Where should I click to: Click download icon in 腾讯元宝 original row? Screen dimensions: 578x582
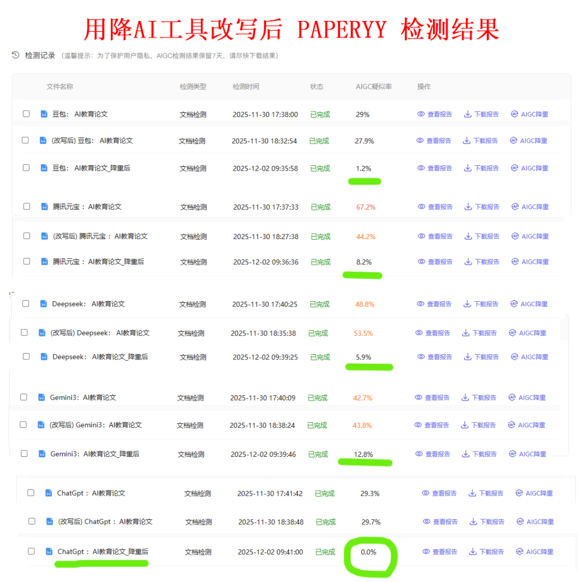(468, 206)
